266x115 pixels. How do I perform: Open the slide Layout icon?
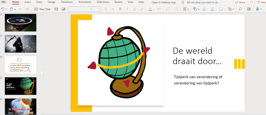coord(56,9)
